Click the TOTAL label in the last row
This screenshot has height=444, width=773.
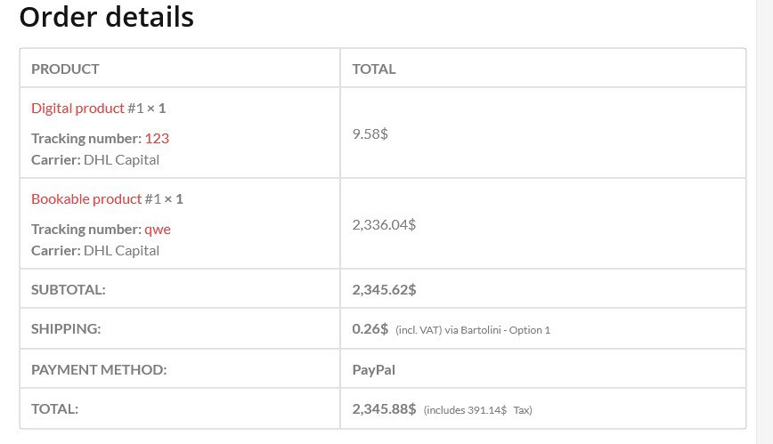coord(54,408)
